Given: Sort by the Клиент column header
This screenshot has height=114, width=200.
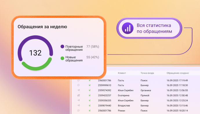Looking at the screenshot, I should (122, 73).
